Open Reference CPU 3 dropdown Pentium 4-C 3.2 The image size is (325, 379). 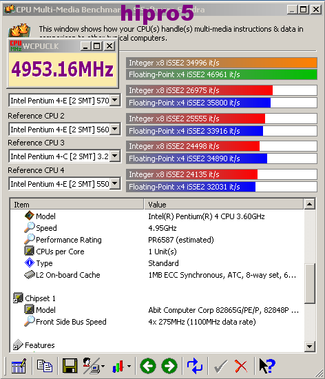(115, 156)
